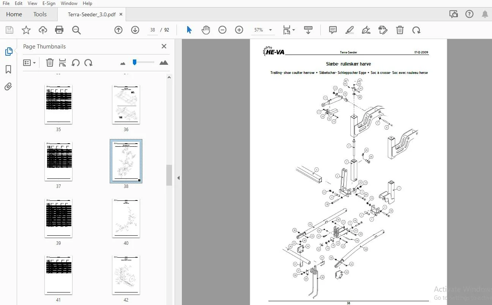Zoom out with the minus button
The image size is (492, 305).
point(222,30)
